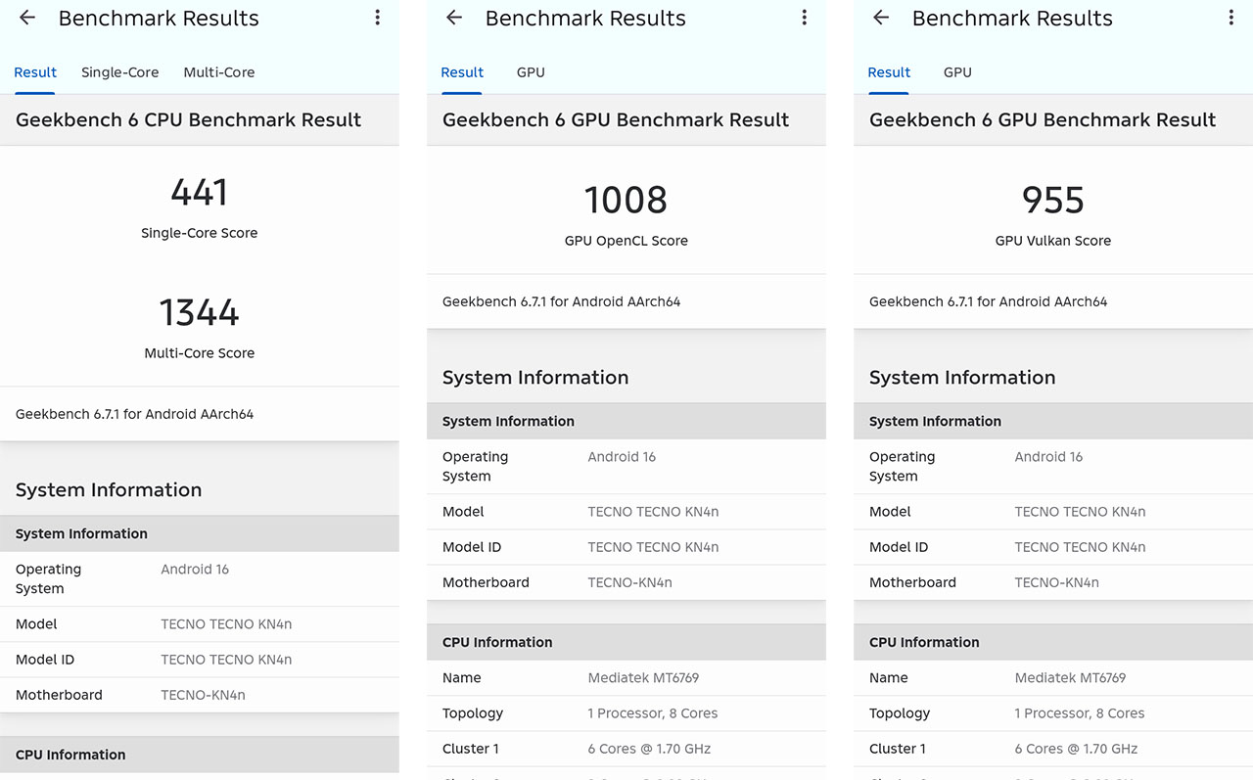Go back from the CPU Benchmark Results screen
Viewport: 1253px width, 780px height.
[27, 18]
